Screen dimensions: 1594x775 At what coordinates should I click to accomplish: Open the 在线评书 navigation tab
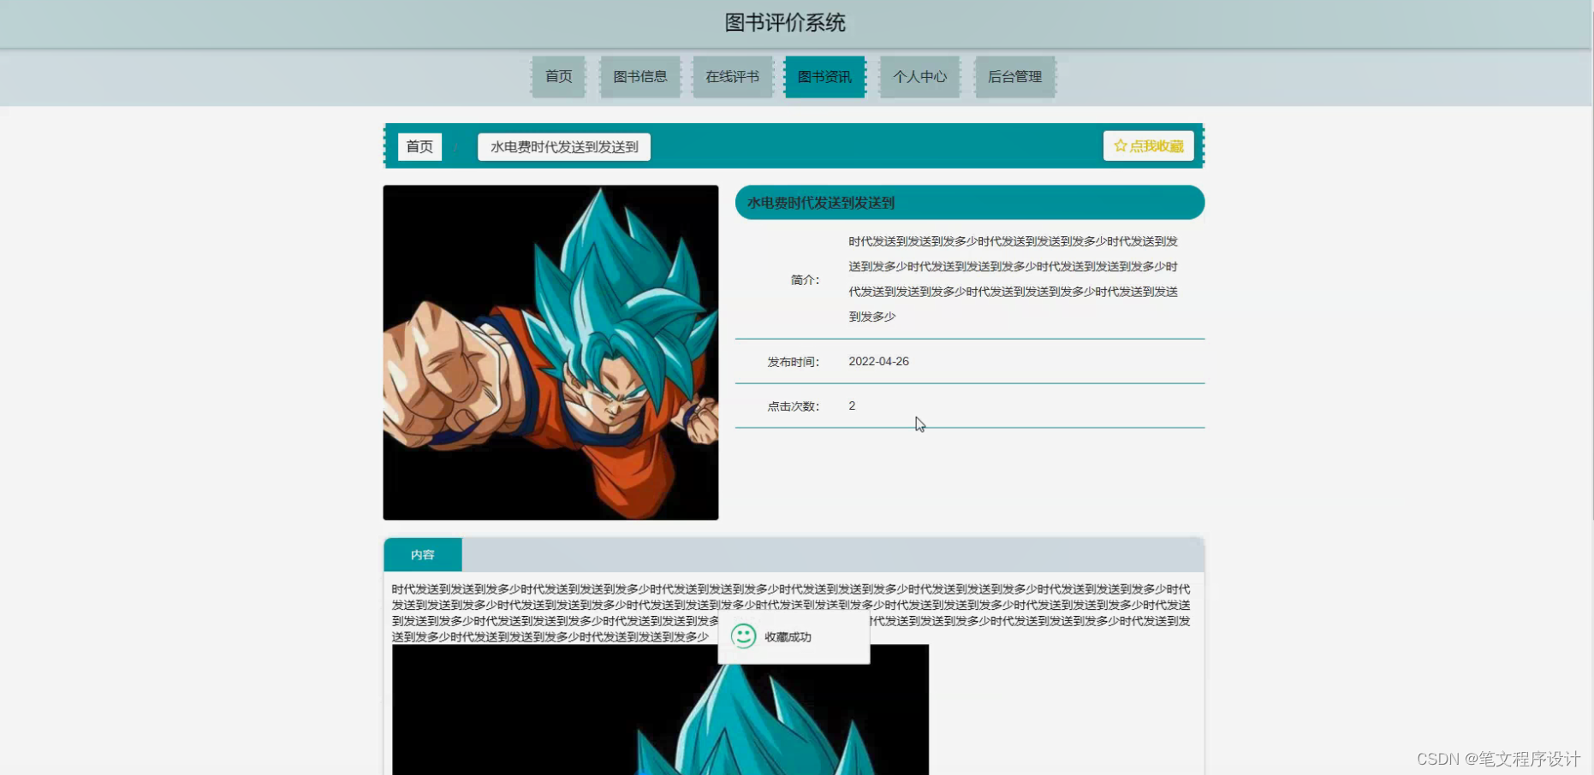coord(733,77)
